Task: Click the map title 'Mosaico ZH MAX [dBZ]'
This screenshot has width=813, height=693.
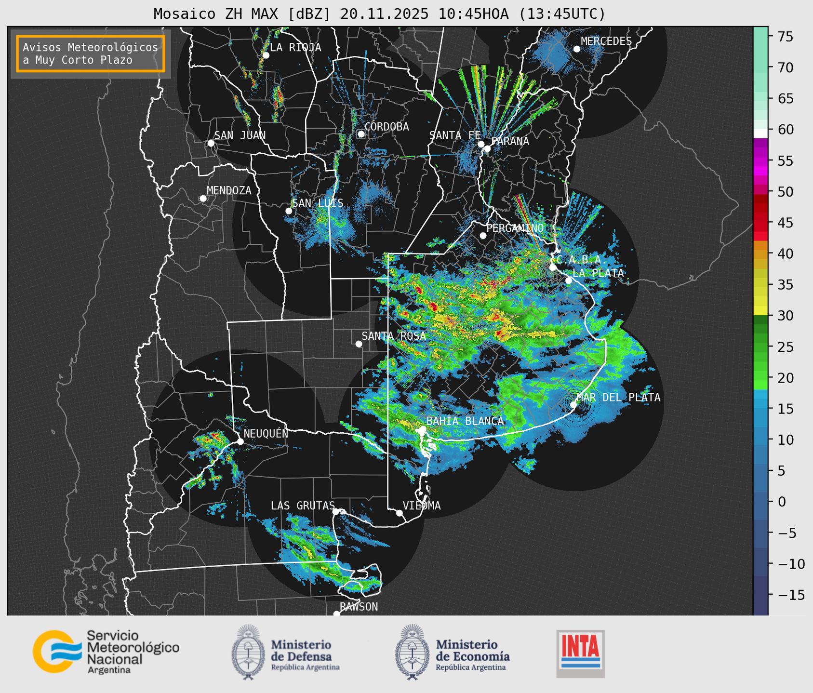Action: click(x=242, y=14)
